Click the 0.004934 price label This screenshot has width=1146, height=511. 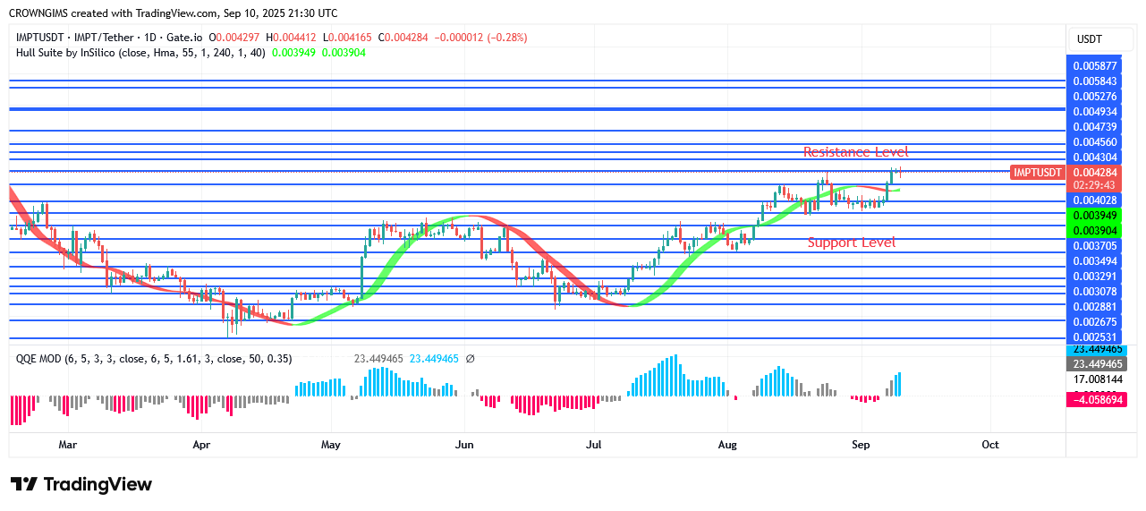pyautogui.click(x=1095, y=111)
